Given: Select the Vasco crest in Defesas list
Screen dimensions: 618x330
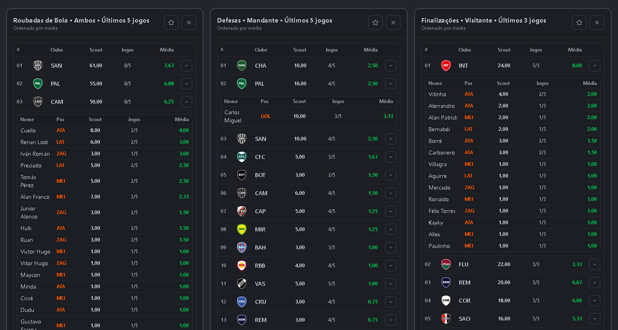Looking at the screenshot, I should [241, 283].
